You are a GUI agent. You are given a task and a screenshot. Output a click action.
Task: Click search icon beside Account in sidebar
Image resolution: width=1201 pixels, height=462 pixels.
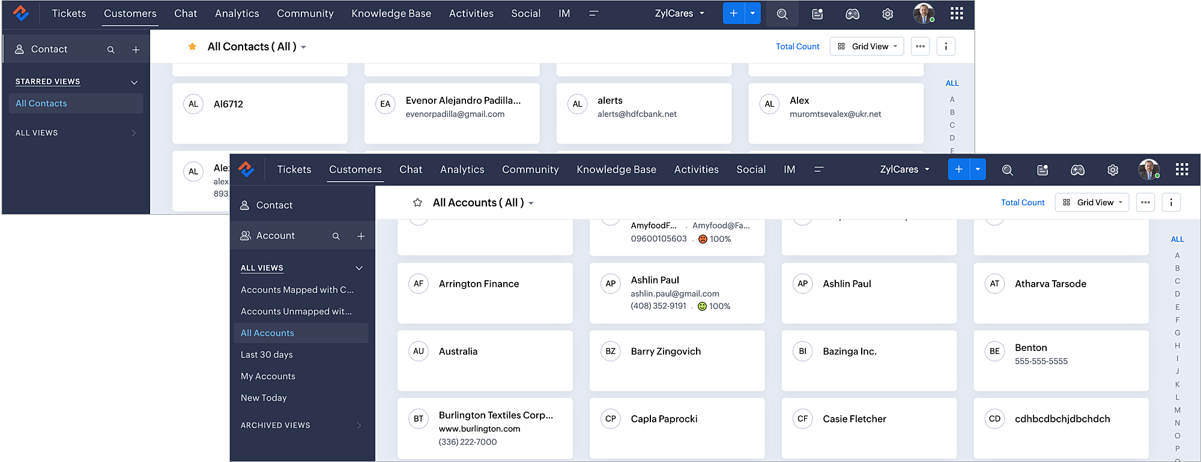coord(336,236)
